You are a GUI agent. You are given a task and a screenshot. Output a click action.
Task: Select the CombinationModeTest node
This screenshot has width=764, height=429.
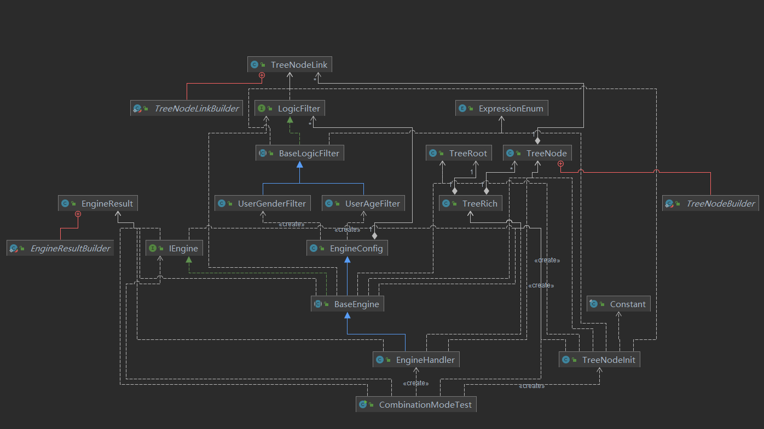[416, 404]
